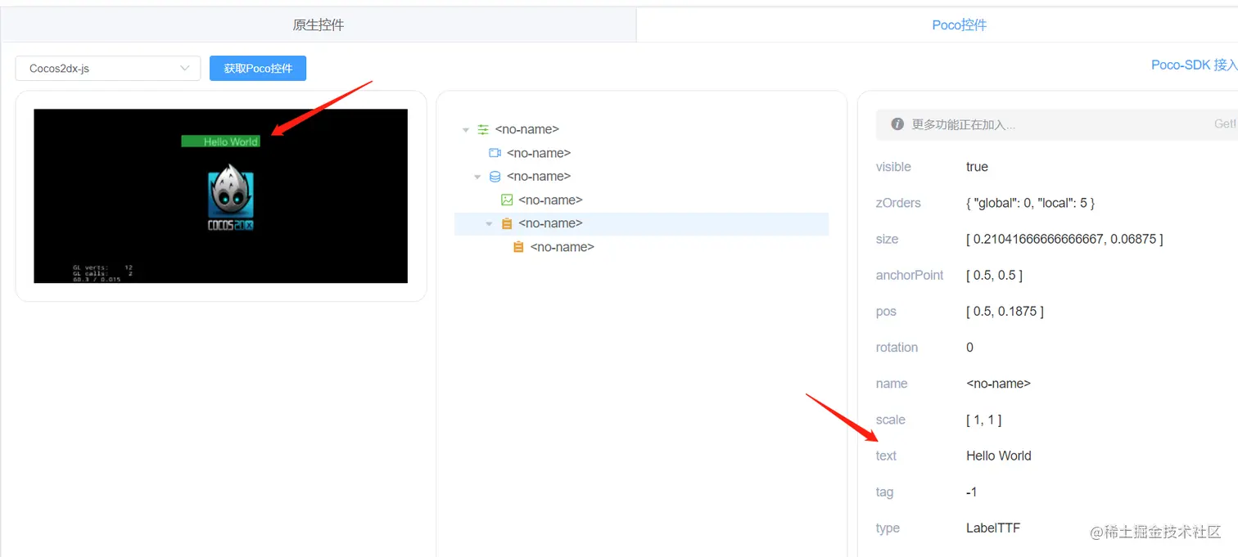Click the blue database-stack node icon
The image size is (1238, 557).
coord(495,177)
